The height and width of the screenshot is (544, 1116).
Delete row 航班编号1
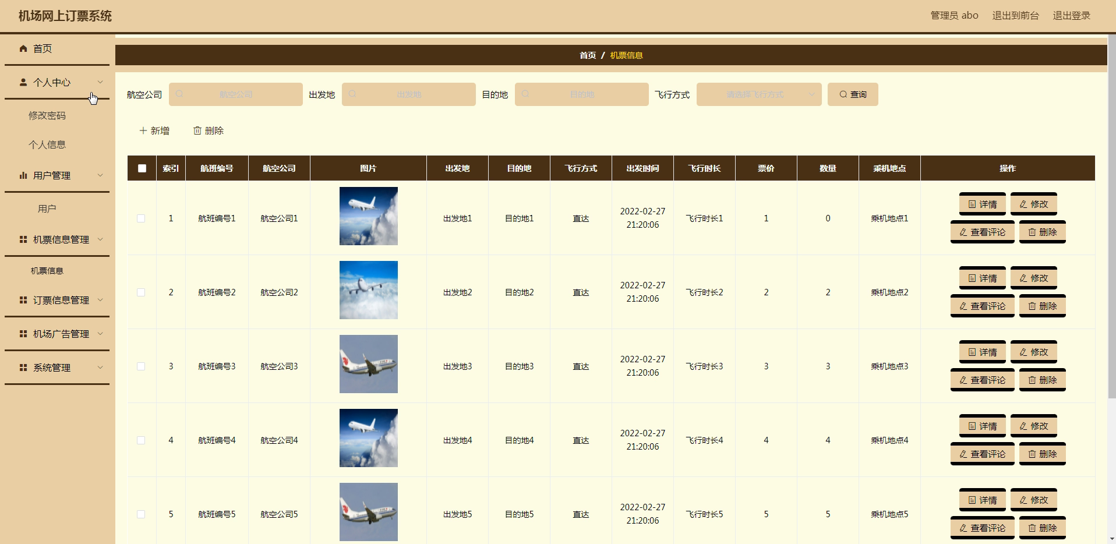point(1043,232)
